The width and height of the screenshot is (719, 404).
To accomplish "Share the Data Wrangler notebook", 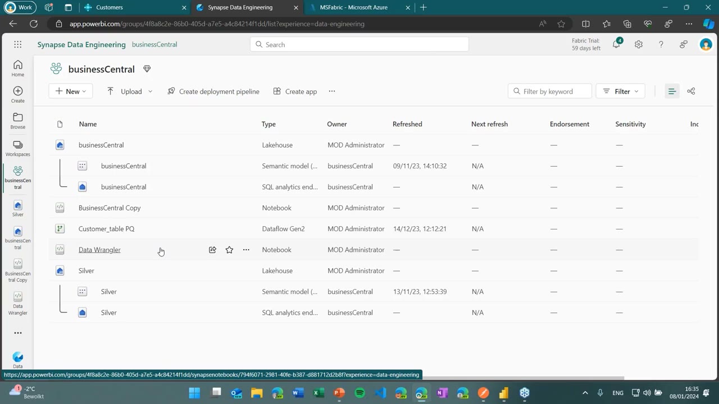I will click(x=212, y=250).
